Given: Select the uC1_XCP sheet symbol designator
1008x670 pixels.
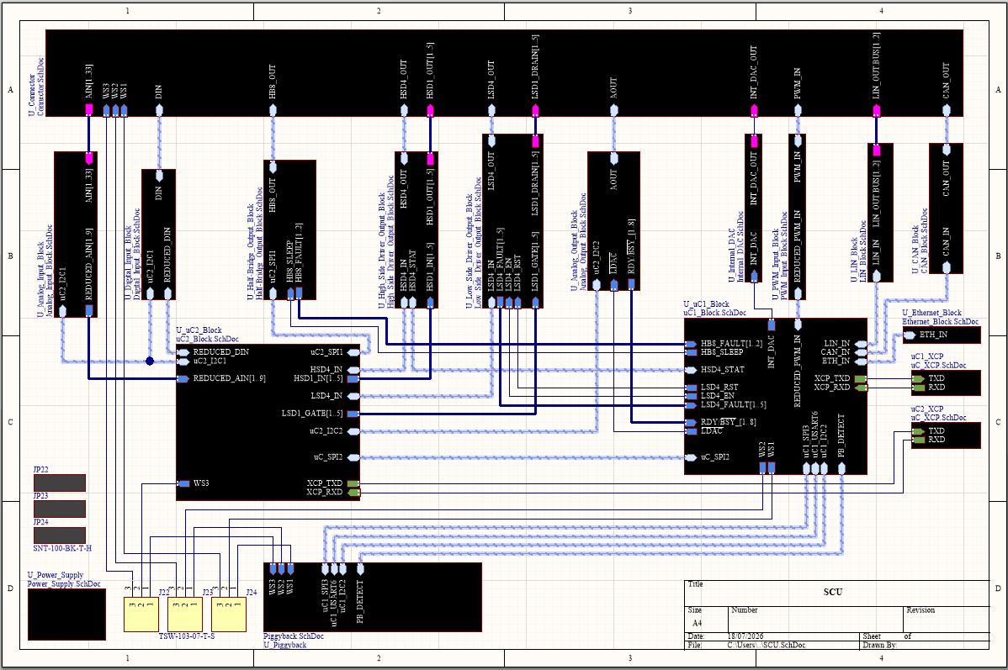Looking at the screenshot, I should pos(927,356).
